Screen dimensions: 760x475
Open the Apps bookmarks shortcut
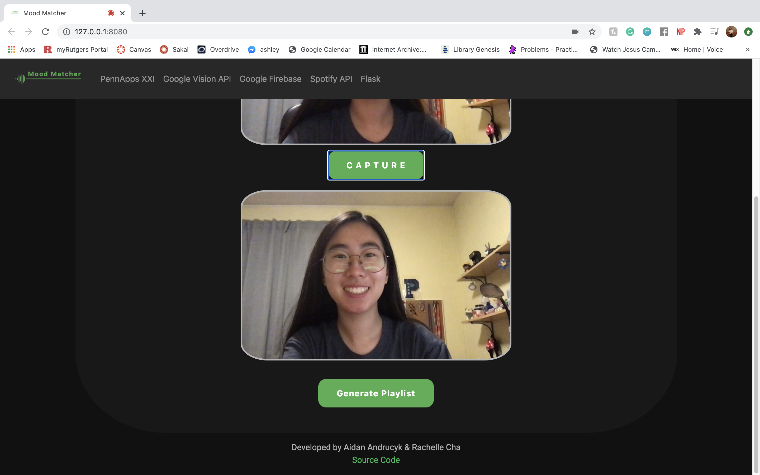[x=21, y=49]
